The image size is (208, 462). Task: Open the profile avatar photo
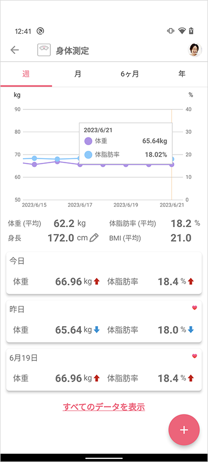[x=195, y=50]
